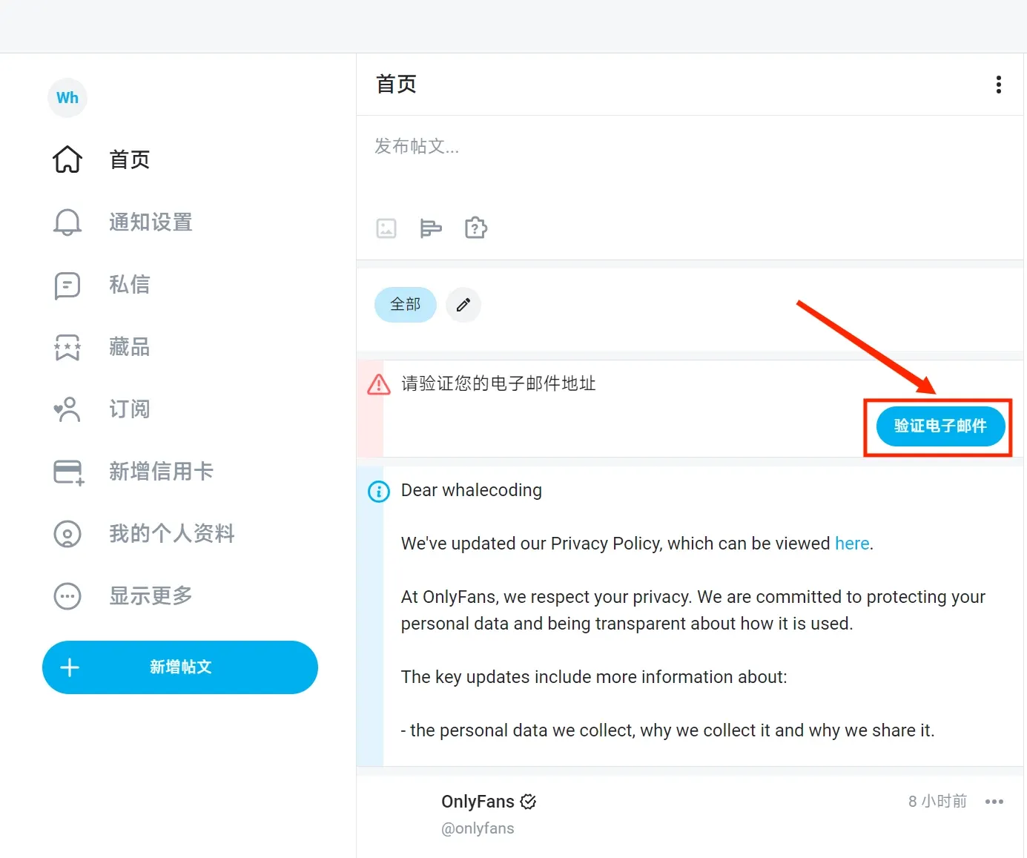Click the notification bell icon
The image size is (1027, 858).
[67, 222]
